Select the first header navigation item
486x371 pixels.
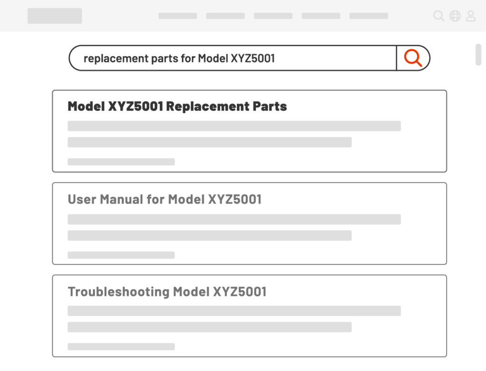pos(178,16)
